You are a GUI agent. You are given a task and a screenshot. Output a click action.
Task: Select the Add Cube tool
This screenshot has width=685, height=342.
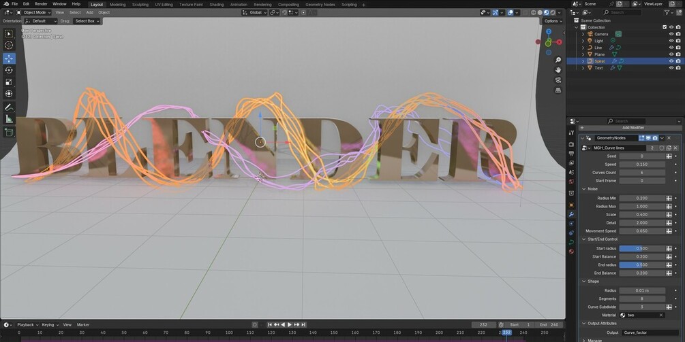pos(9,133)
